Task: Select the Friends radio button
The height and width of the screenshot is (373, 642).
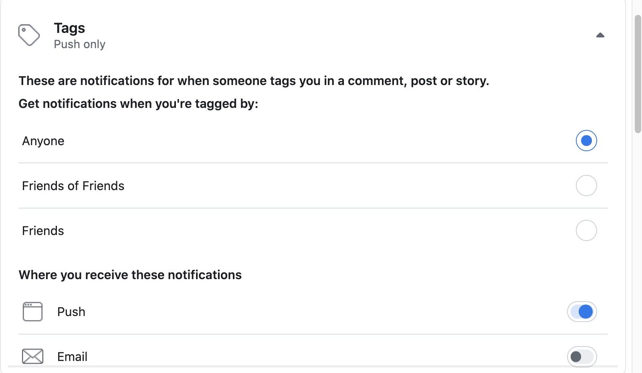Action: [586, 231]
